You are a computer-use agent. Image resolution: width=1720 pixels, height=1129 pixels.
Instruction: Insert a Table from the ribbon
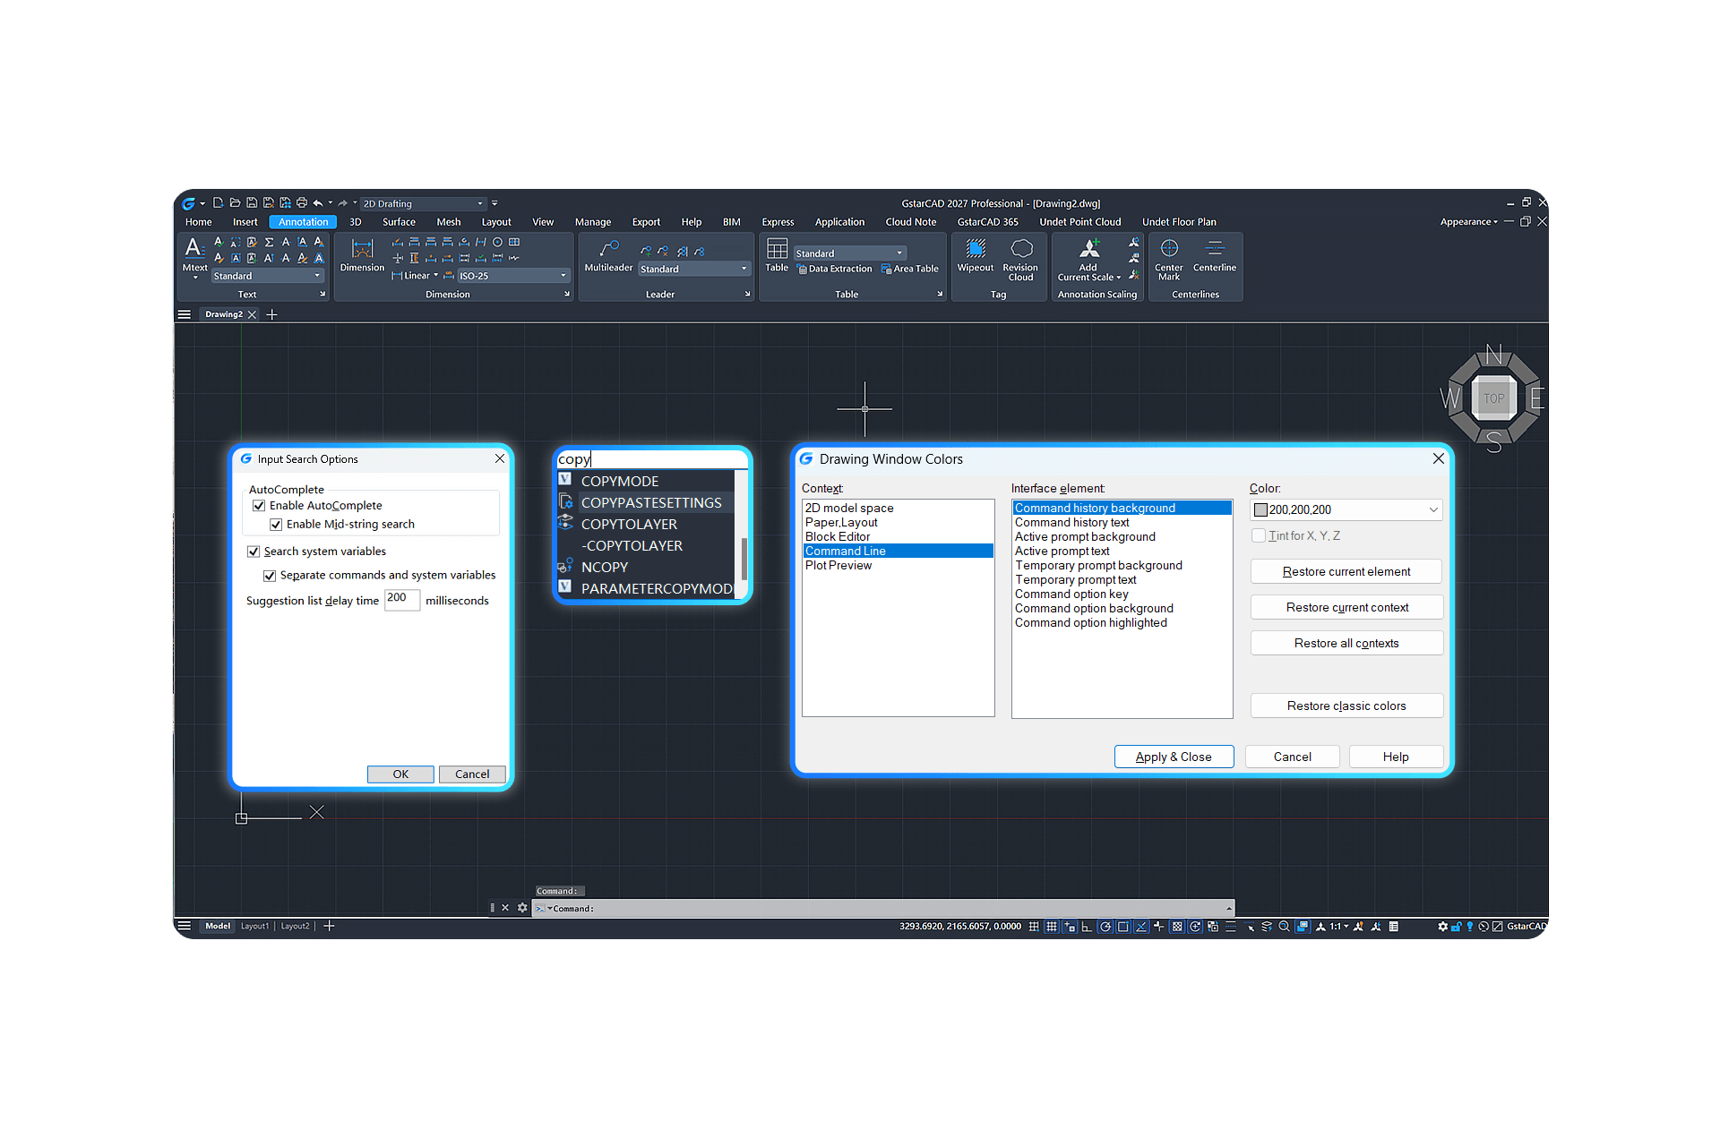[777, 254]
